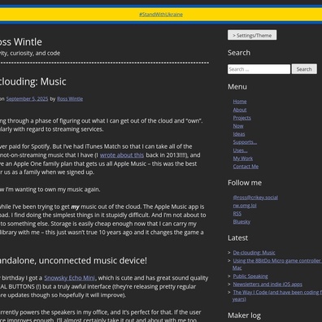Go to Home in the menu

[x=240, y=102]
